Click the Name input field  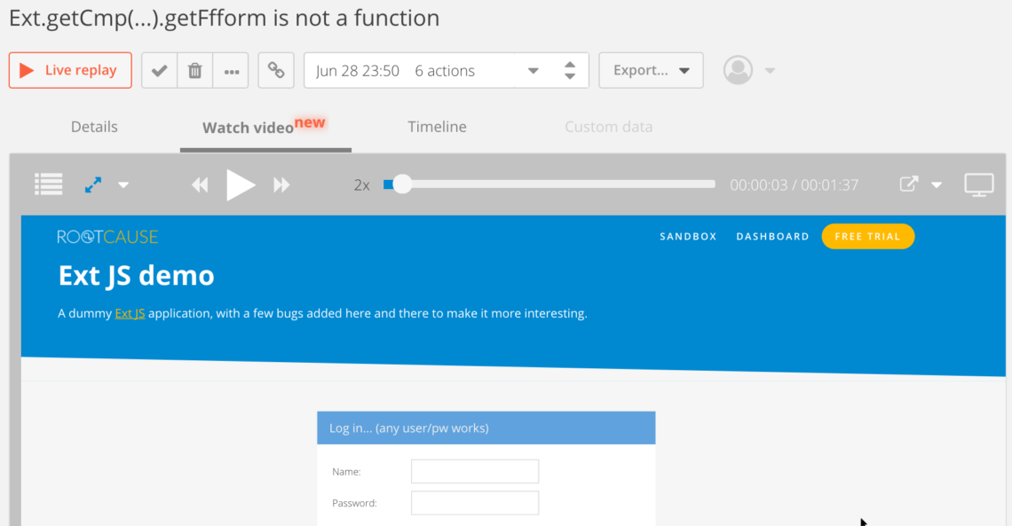(x=474, y=472)
